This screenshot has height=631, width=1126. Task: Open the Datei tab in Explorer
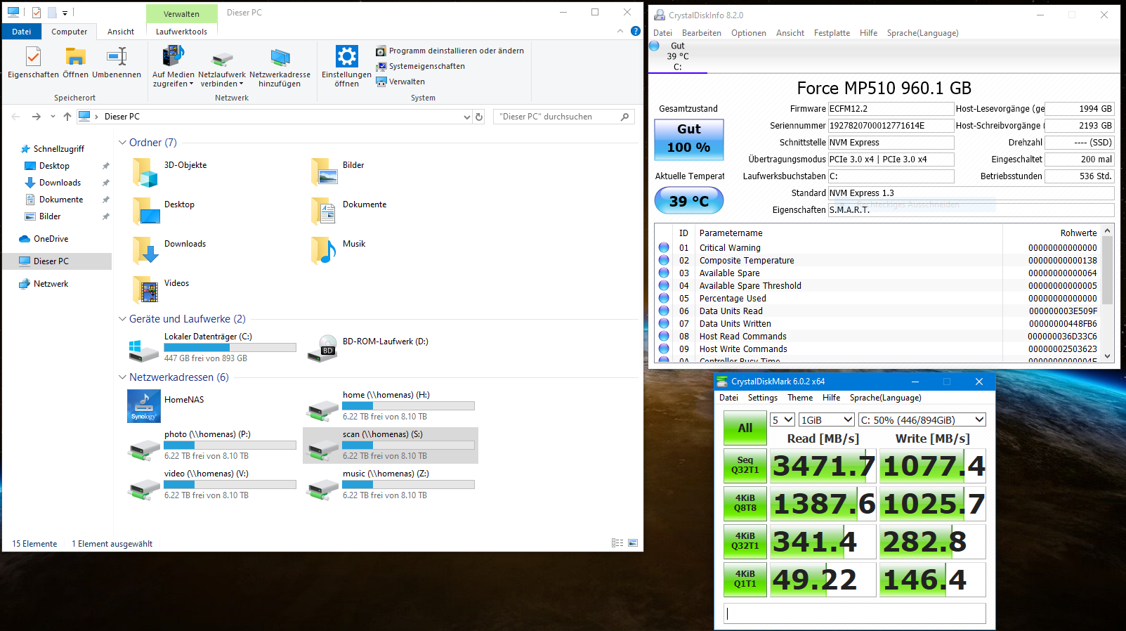tap(21, 31)
